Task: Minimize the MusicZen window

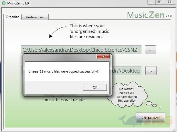Action: [x=151, y=2]
